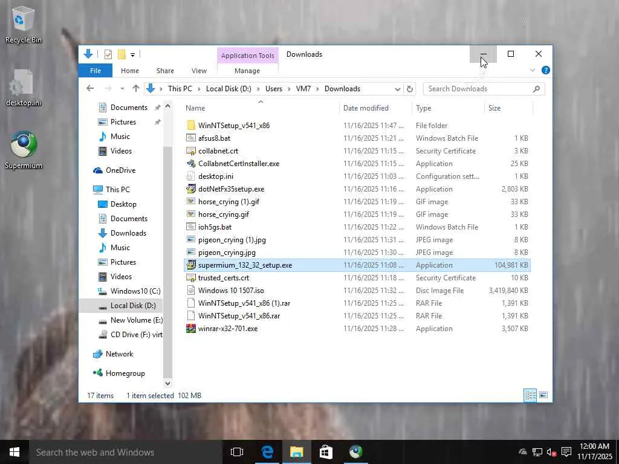Screen dimensions: 619x464
Task: Switch to the Home ribbon tab
Action: pyautogui.click(x=130, y=71)
